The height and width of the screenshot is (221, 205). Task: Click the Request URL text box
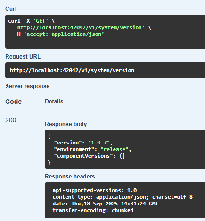105,70
